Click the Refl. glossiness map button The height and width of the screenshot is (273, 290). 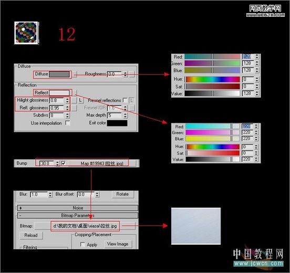coord(74,108)
